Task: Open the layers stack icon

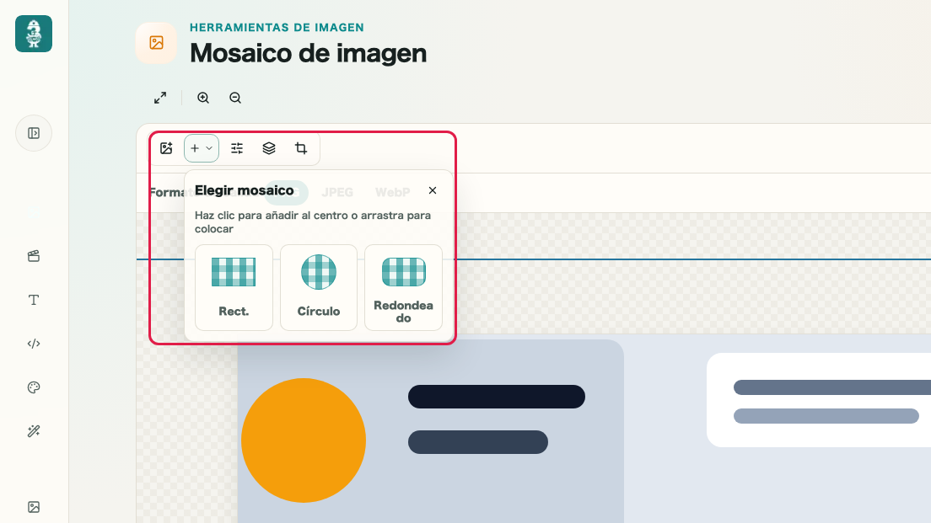Action: [x=269, y=148]
